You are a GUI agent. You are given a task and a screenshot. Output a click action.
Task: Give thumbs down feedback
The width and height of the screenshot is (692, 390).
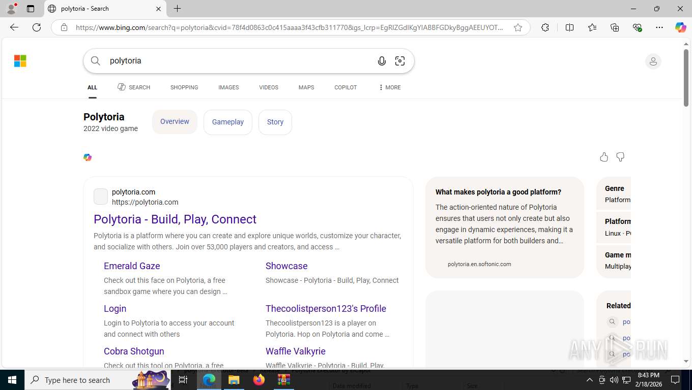coord(620,157)
